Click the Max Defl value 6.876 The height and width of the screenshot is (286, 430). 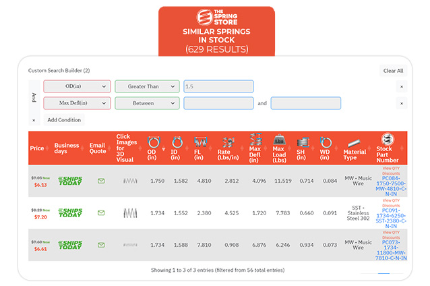[259, 245]
